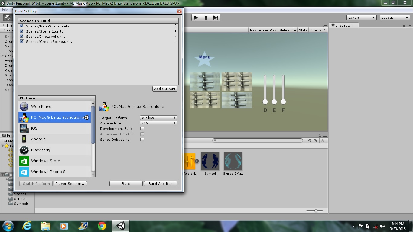The height and width of the screenshot is (232, 413).
Task: Click the save search star icon
Action: 323,140
